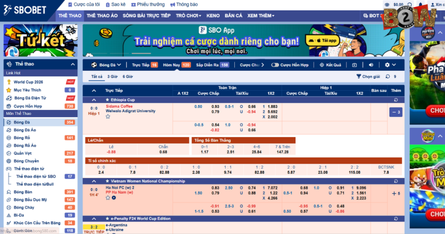The height and width of the screenshot is (234, 445).
Task: Expand XEM THÊM menu
Action: [261, 16]
